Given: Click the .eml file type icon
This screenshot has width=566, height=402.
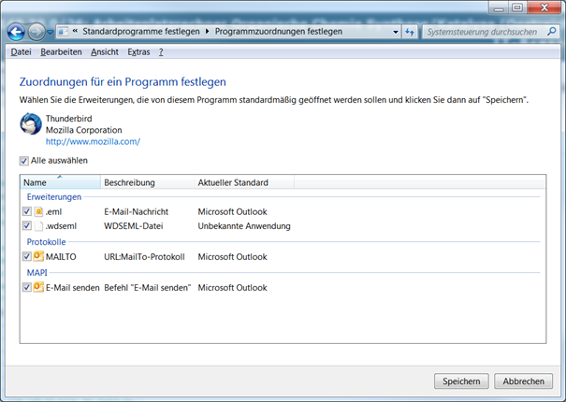Looking at the screenshot, I should [38, 212].
